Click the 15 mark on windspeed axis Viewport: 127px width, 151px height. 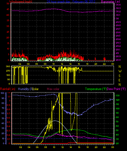point(8,43)
